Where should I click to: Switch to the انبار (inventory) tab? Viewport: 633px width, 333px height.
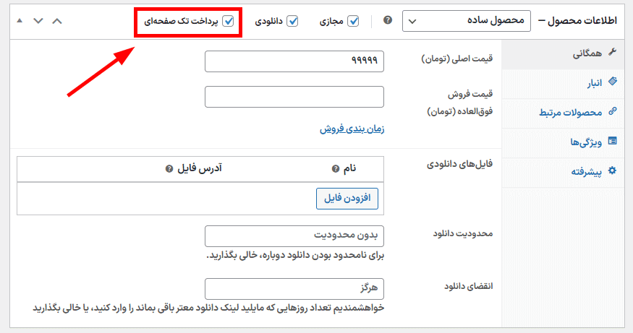(594, 83)
